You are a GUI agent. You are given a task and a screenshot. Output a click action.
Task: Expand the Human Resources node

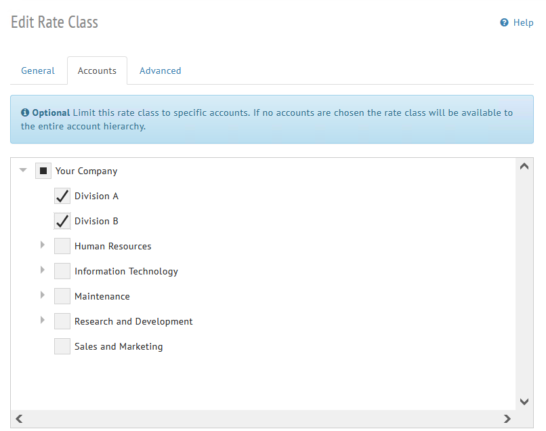43,245
